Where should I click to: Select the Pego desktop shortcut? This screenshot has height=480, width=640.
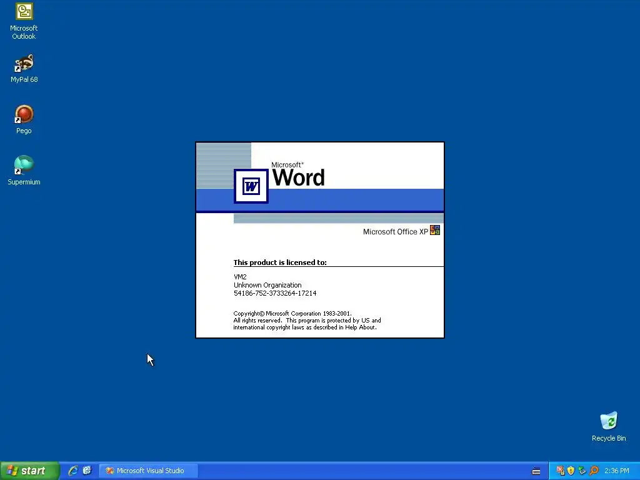24,119
